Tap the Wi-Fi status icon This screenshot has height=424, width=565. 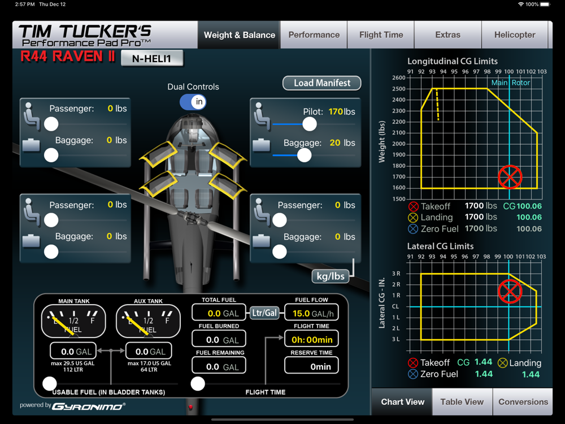tap(521, 5)
